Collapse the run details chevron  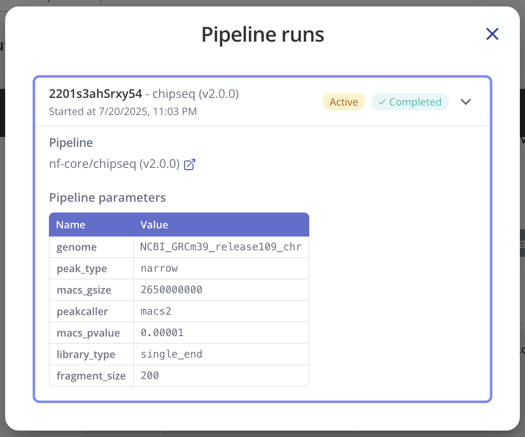click(465, 102)
